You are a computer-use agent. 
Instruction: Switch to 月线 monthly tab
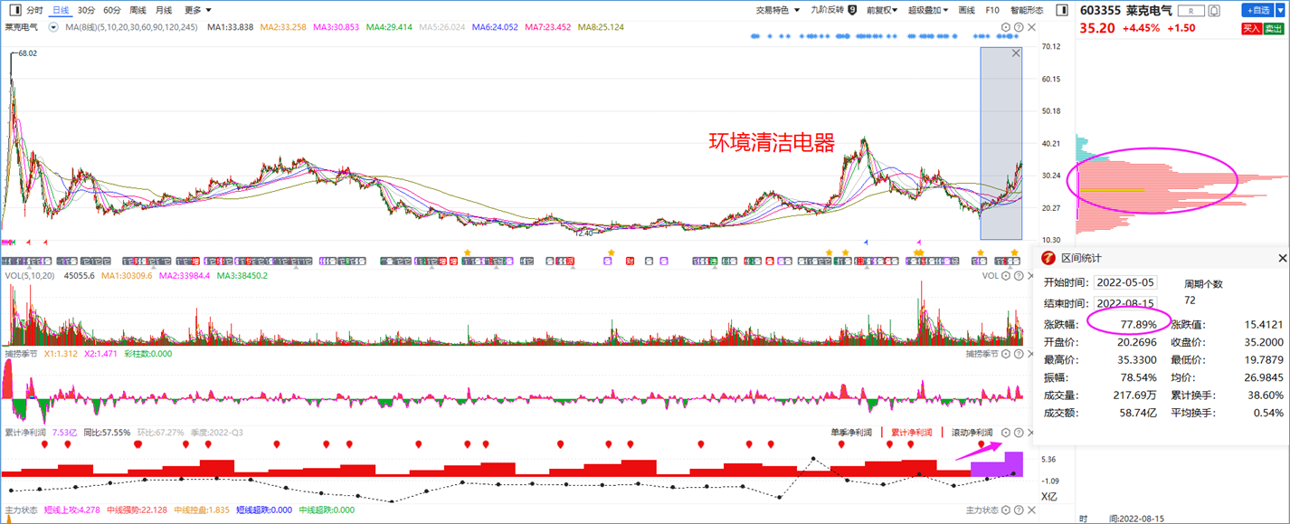pos(164,10)
